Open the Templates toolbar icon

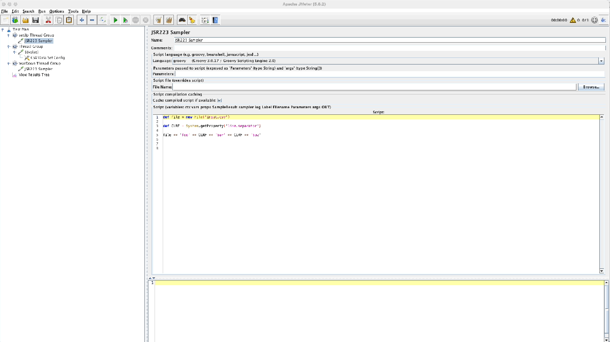point(15,20)
